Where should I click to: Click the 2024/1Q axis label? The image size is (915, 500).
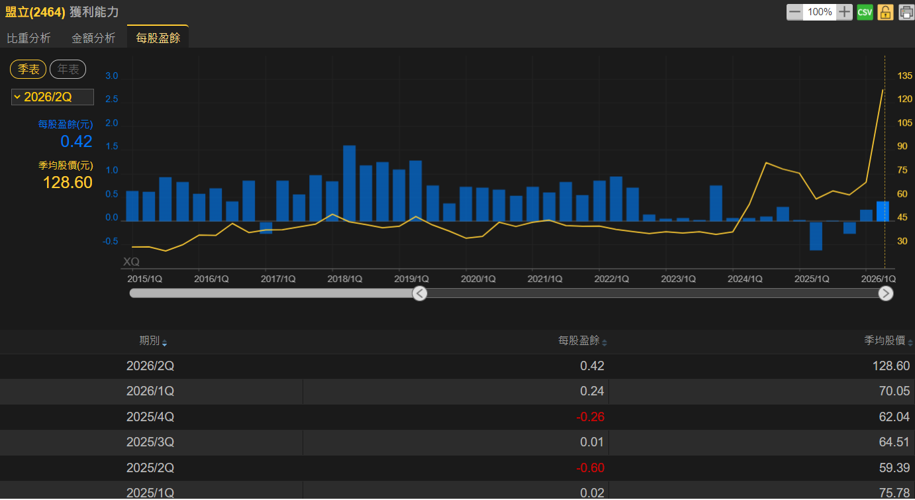click(745, 279)
